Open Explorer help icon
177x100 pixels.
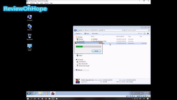point(148,34)
